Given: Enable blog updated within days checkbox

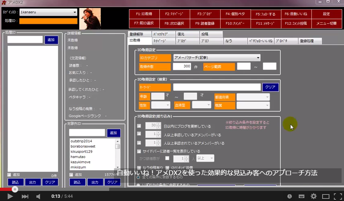Looking at the screenshot, I should [x=139, y=126].
